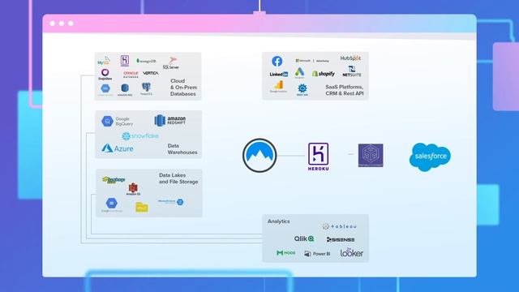Click the 'Cloud & On-Prem Databases' label
The width and height of the screenshot is (519, 292).
(x=184, y=88)
